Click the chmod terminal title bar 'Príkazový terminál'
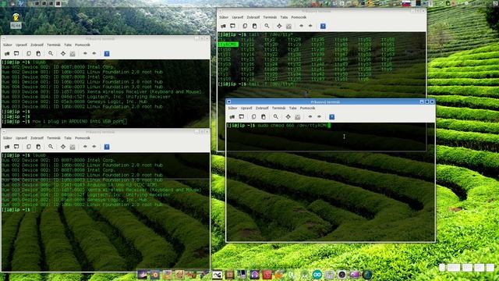The image size is (499, 281). tap(325, 102)
